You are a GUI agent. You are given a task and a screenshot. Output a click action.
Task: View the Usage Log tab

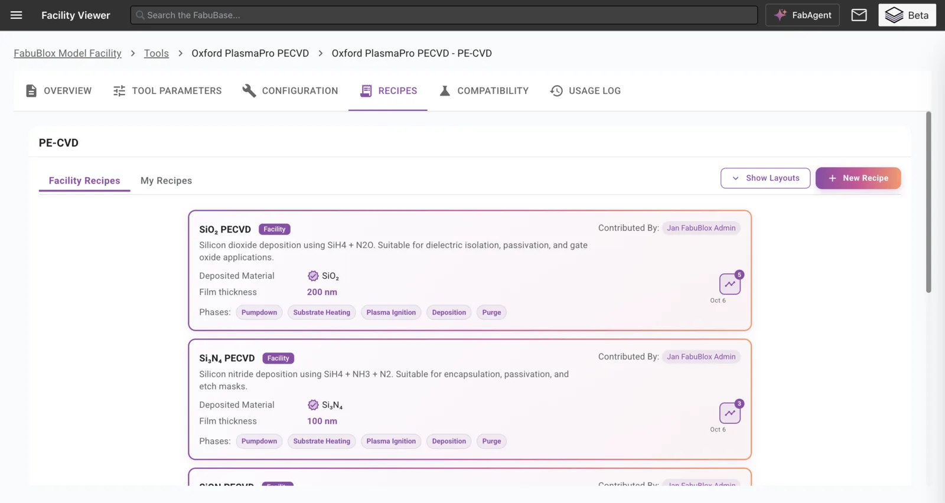pos(585,91)
